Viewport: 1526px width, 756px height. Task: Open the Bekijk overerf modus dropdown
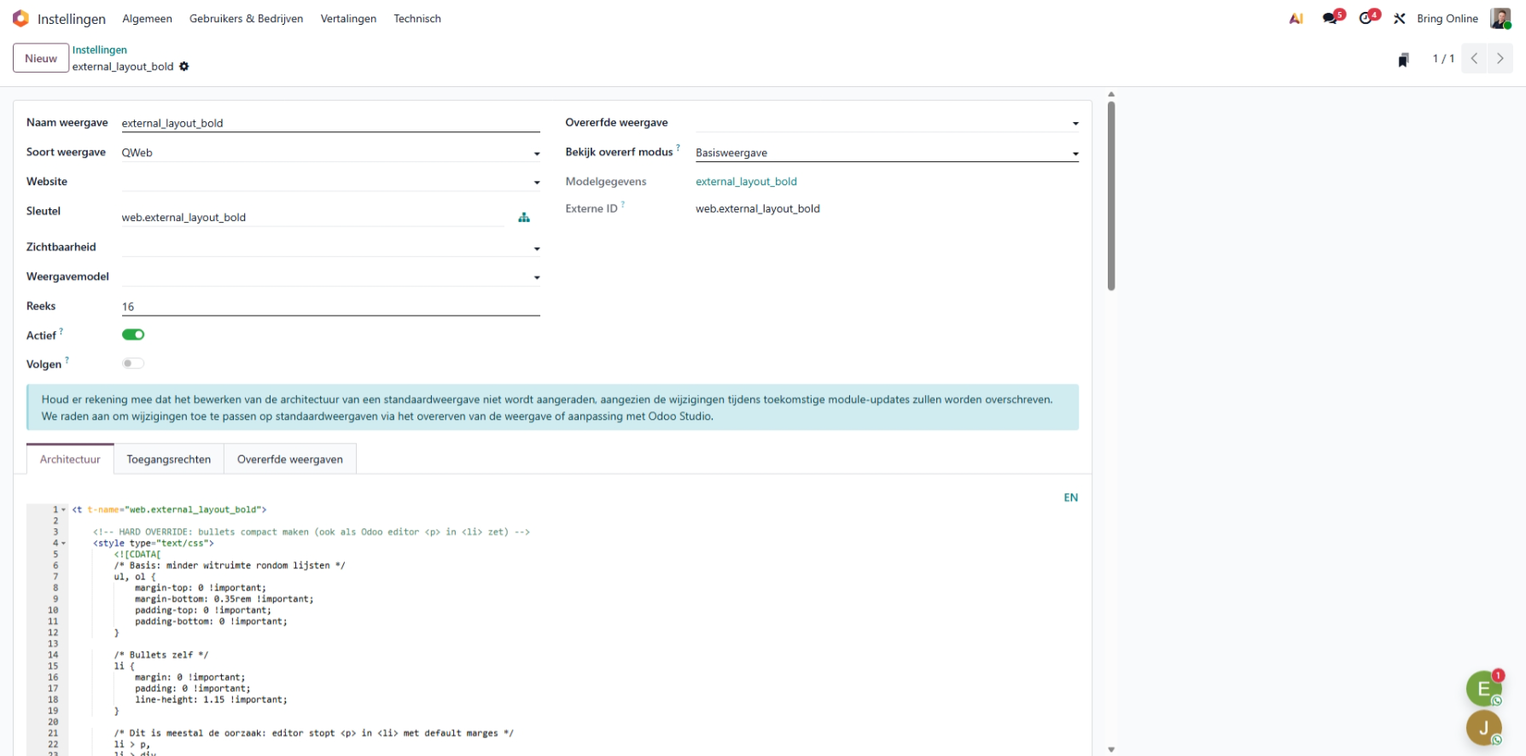[1075, 154]
